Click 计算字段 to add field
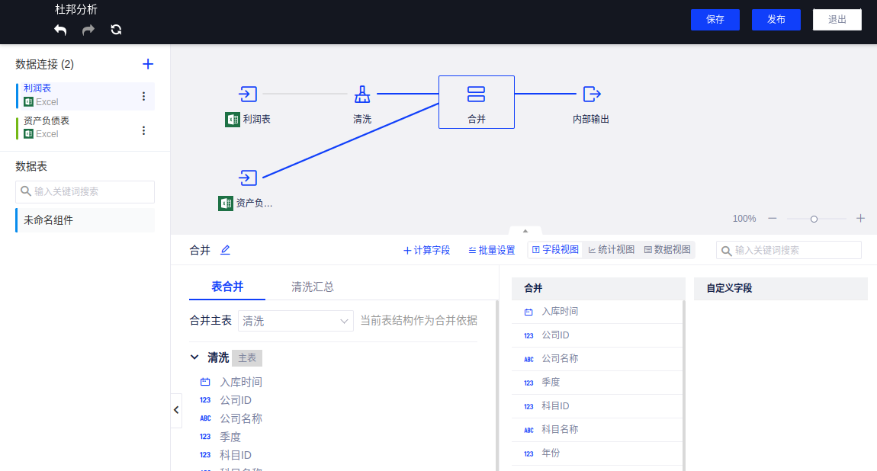This screenshot has width=877, height=471. [x=426, y=250]
